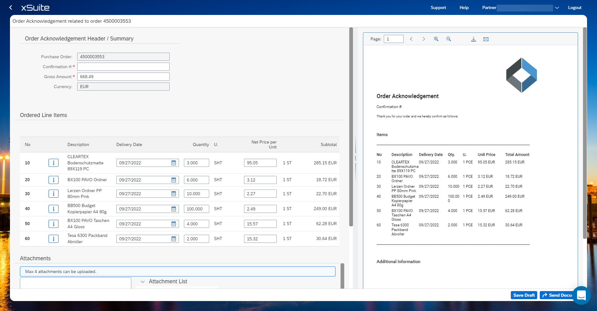Show info for line item 40

(54, 209)
